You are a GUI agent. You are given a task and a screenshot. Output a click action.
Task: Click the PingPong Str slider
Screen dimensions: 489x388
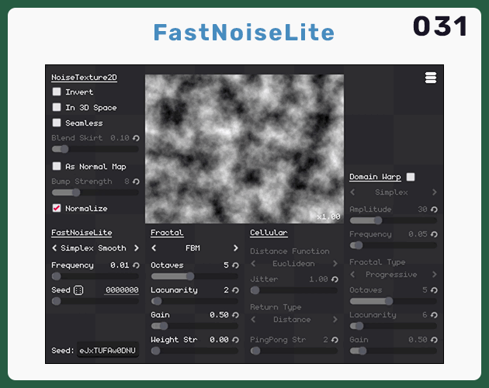tap(293, 351)
